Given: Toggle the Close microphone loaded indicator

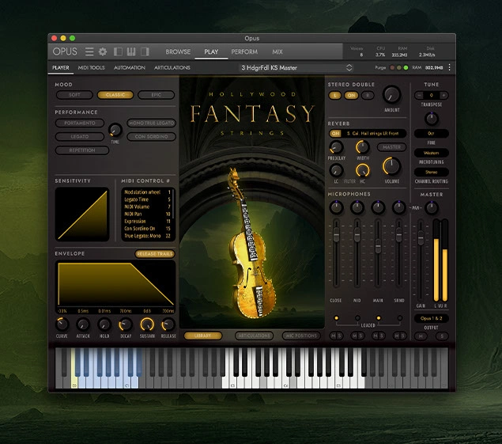Looking at the screenshot, I should pyautogui.click(x=336, y=318).
